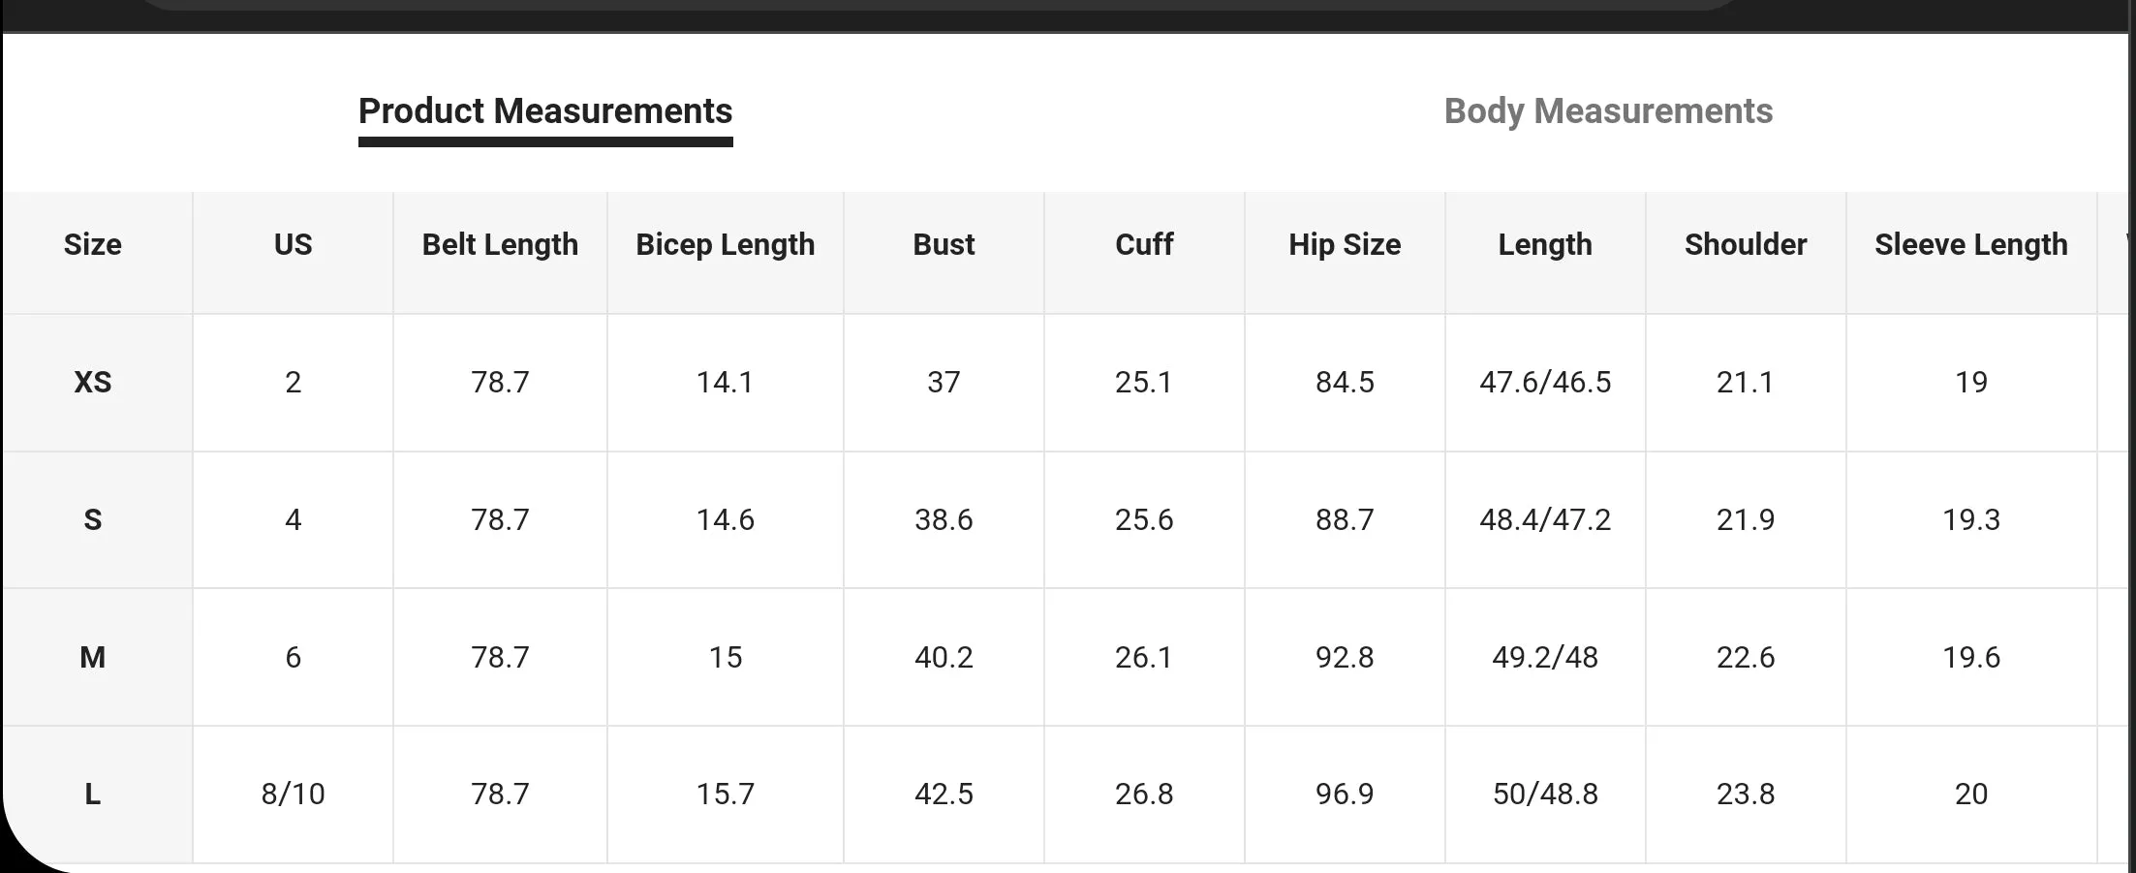Select the XS size row label
The width and height of the screenshot is (2136, 873).
point(93,383)
